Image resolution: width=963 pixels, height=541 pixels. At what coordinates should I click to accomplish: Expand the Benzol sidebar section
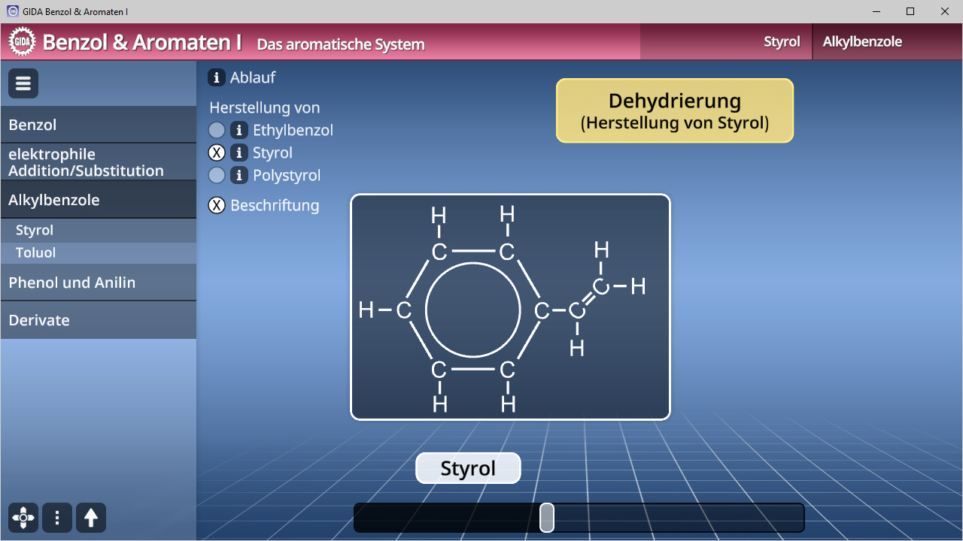(99, 125)
